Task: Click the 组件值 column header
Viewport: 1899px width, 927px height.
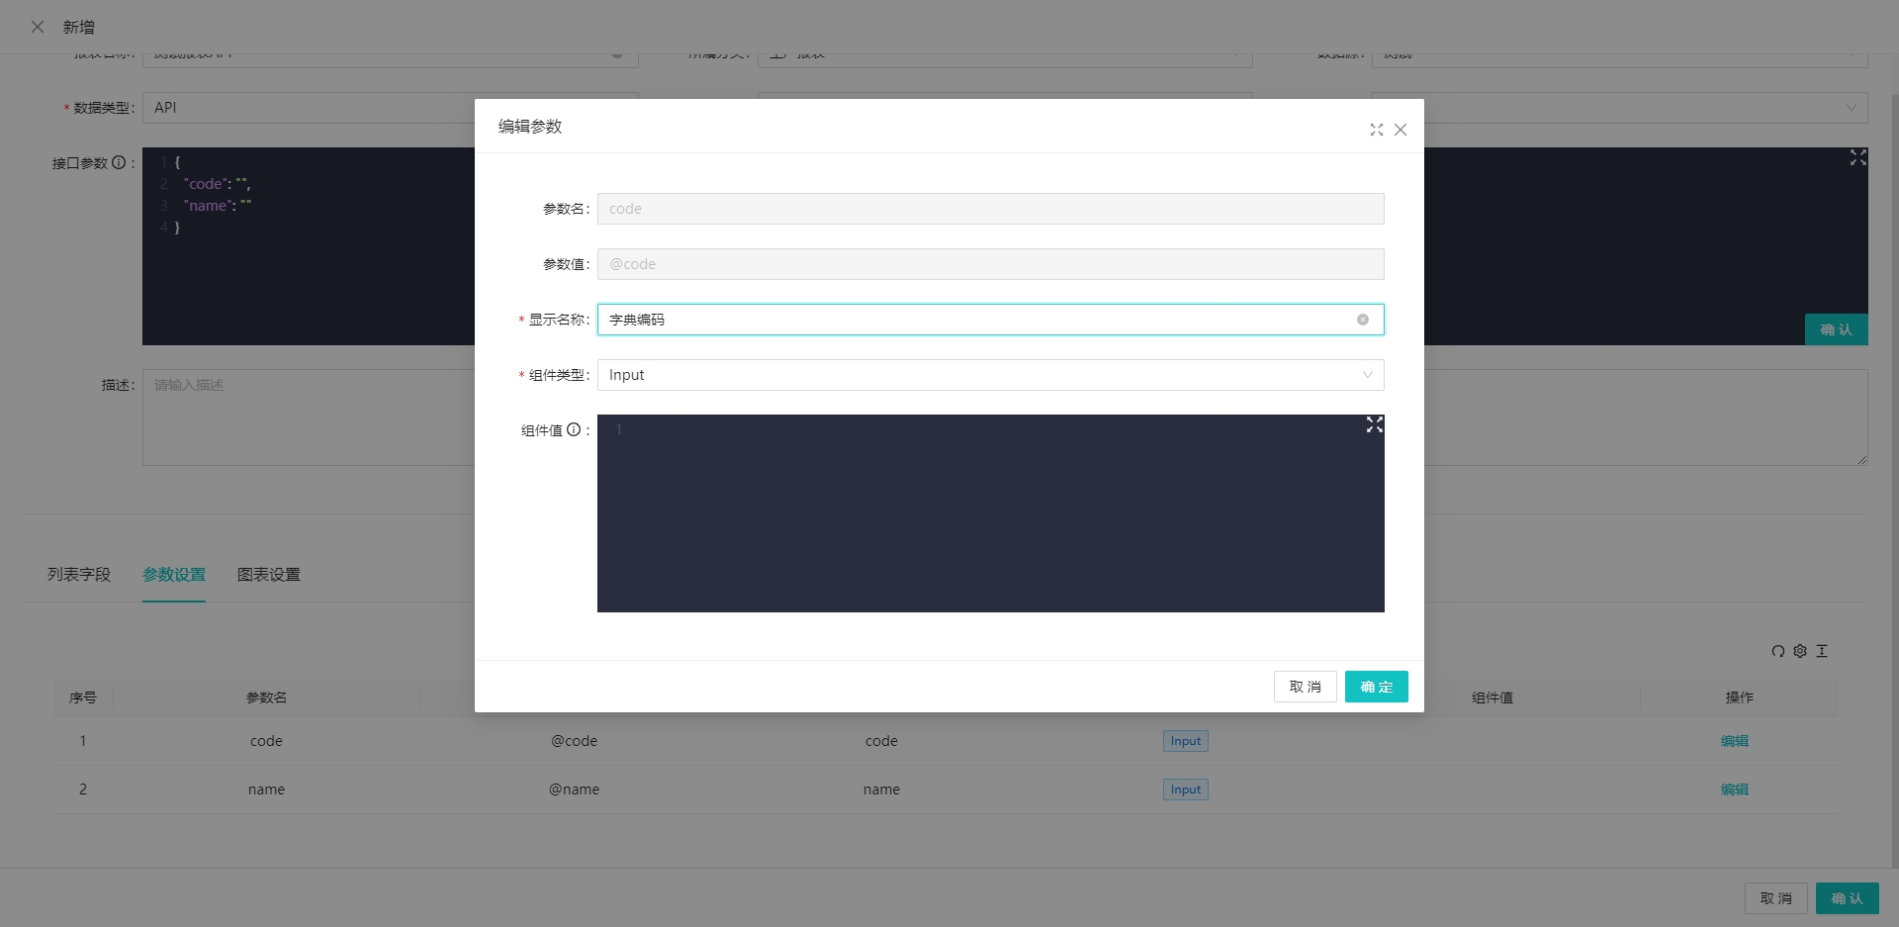Action: [1492, 697]
